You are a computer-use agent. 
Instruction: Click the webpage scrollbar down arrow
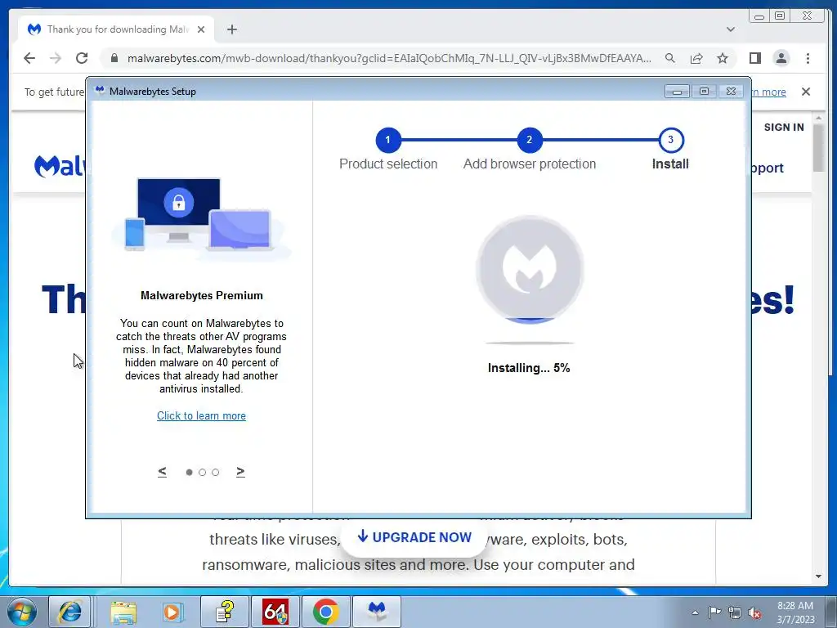click(x=818, y=576)
